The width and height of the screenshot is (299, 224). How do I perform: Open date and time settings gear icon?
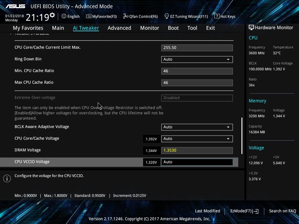[x=52, y=15]
